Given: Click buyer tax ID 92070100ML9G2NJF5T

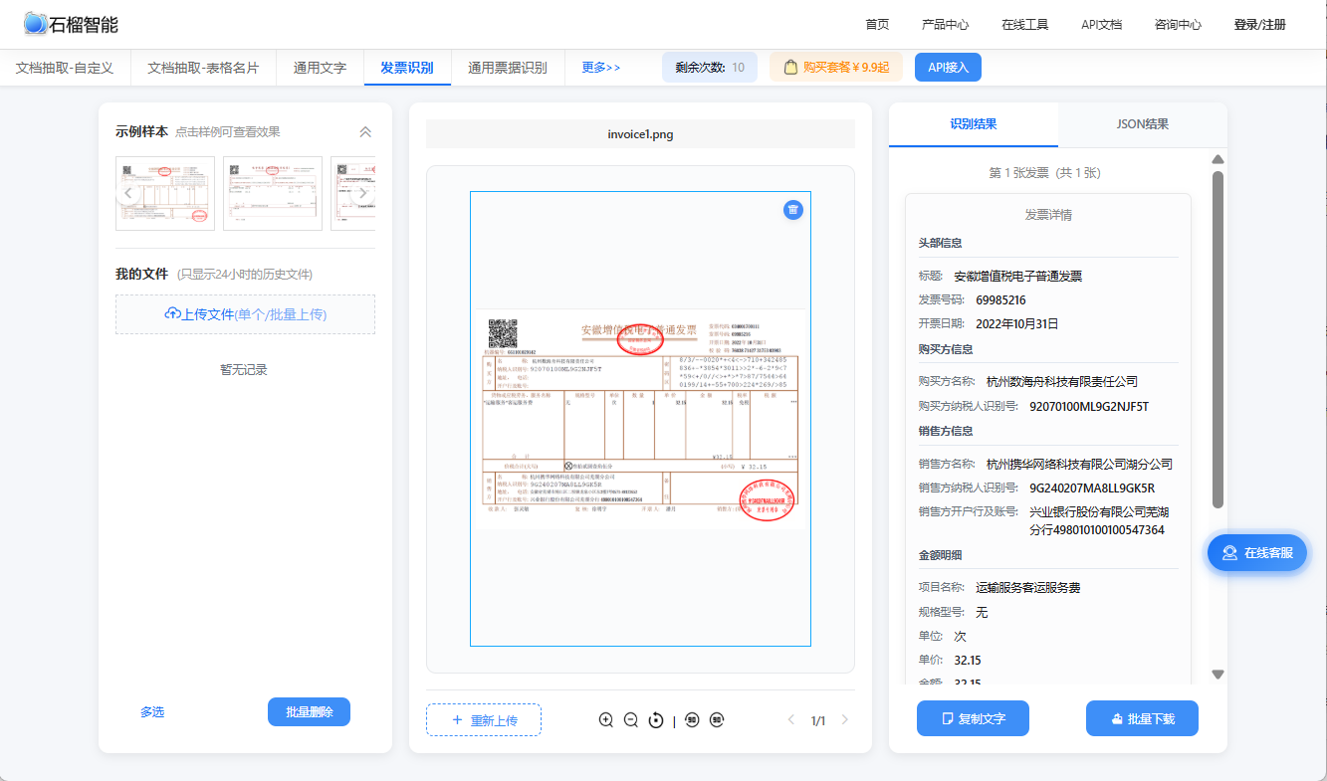Looking at the screenshot, I should click(x=1089, y=407).
